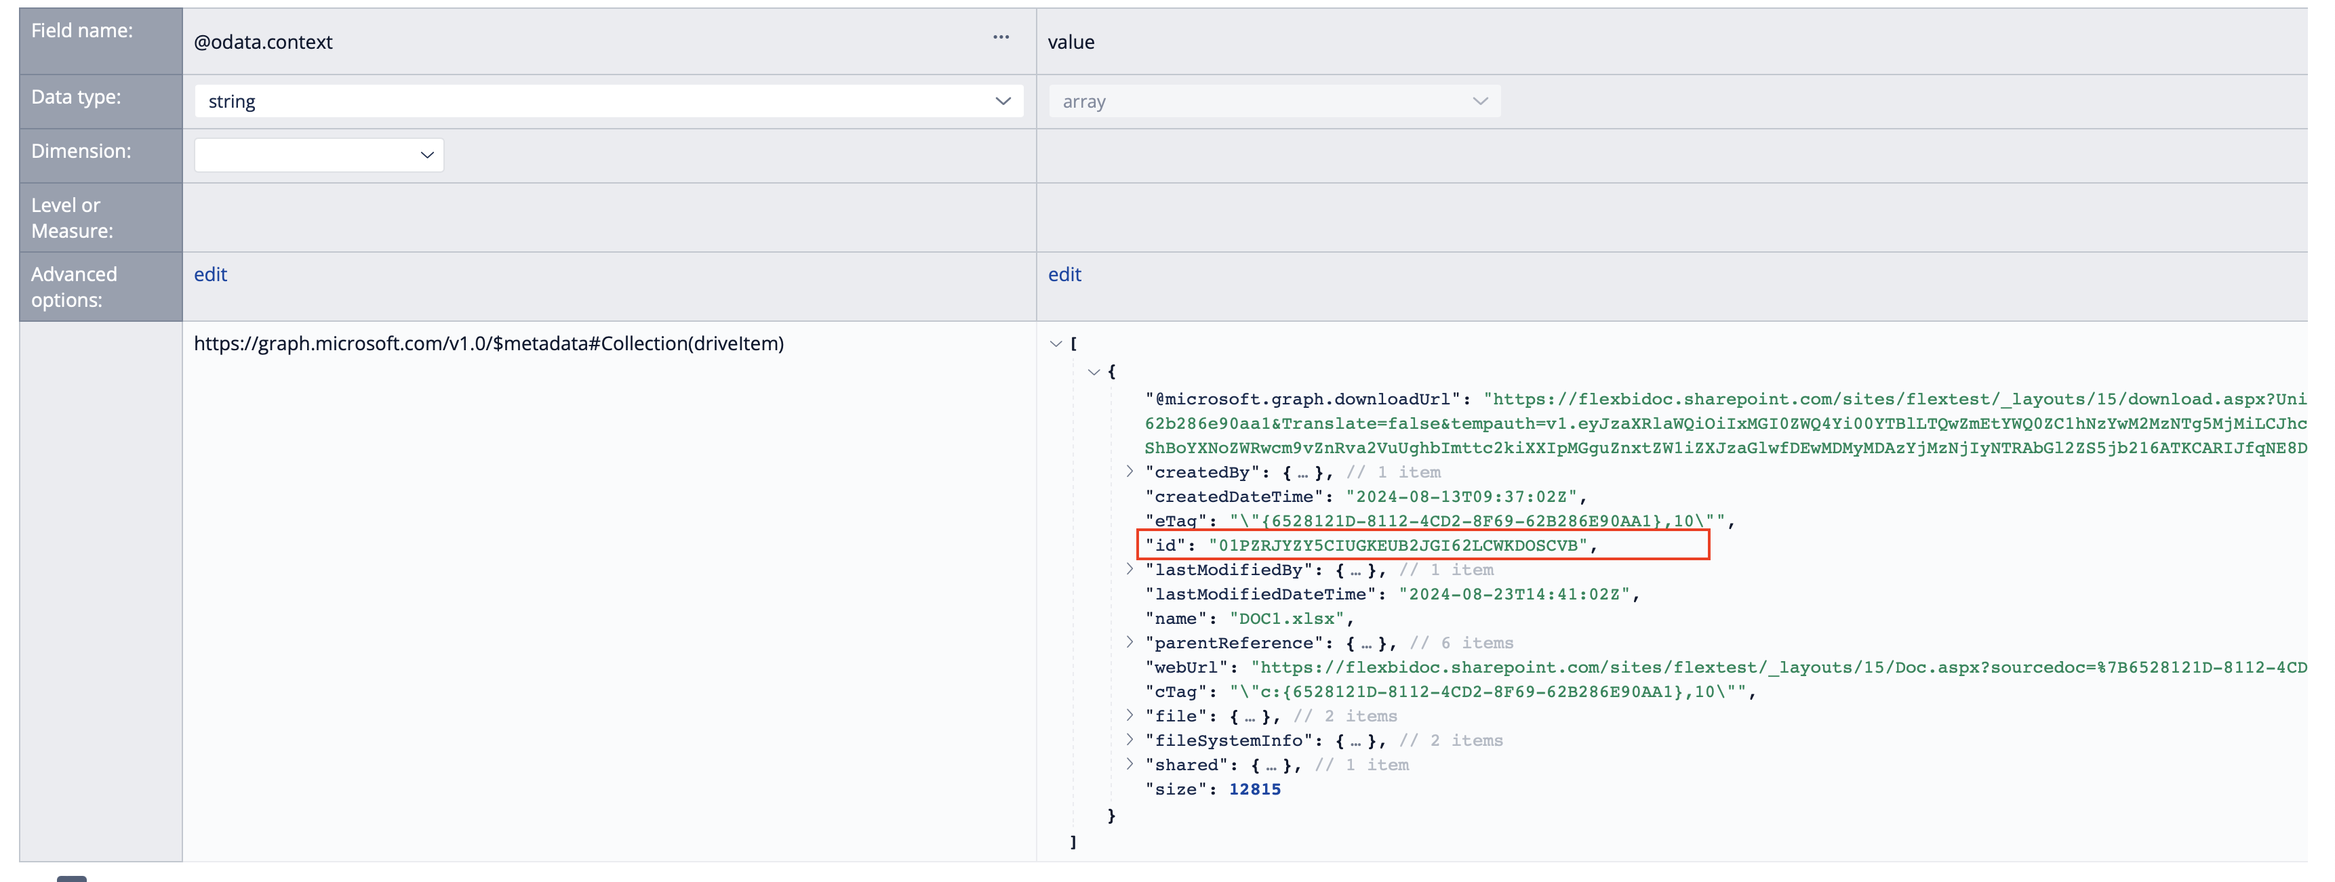
Task: Open the string data type dropdown
Action: [1003, 100]
